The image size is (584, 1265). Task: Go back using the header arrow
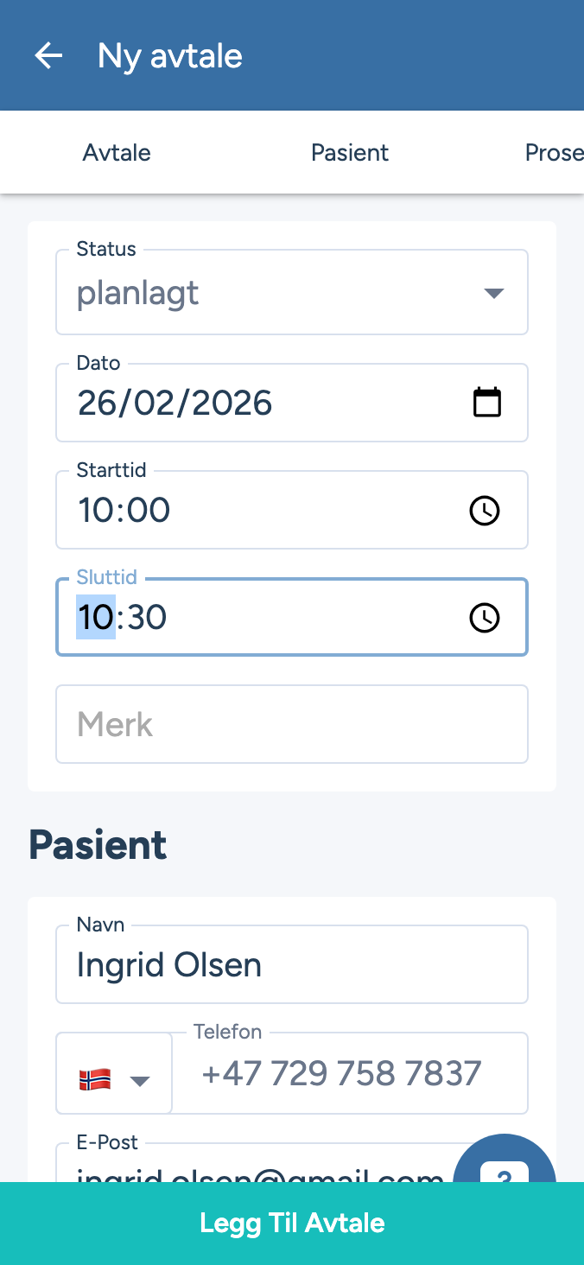click(x=48, y=56)
